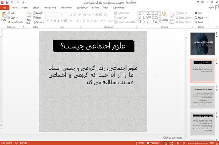Open the Layout dropdown
Viewport: 219px width, 145px height.
coord(38,13)
